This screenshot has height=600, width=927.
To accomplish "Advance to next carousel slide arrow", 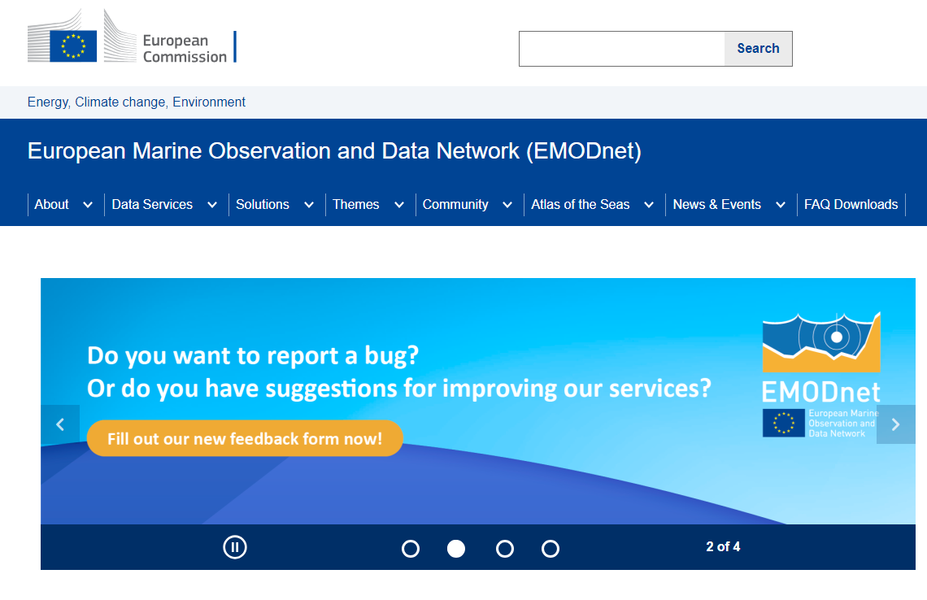I will 895,424.
